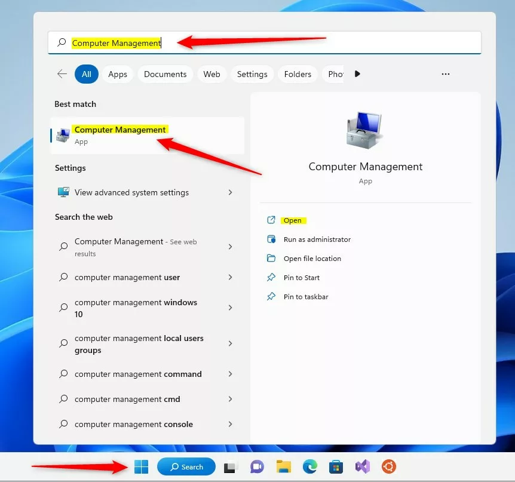Click the Open external-link icon

tap(271, 220)
